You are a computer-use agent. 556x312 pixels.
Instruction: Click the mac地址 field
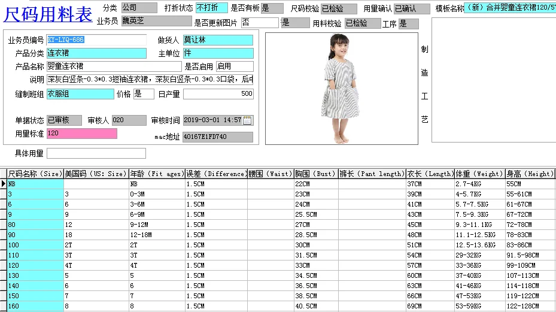[218, 137]
